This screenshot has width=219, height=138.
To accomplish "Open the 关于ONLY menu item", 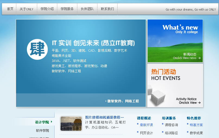I will pyautogui.click(x=26, y=9).
